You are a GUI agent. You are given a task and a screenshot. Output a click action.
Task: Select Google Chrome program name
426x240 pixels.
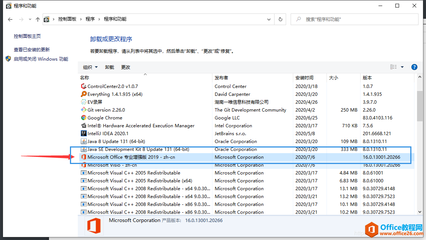click(x=105, y=118)
